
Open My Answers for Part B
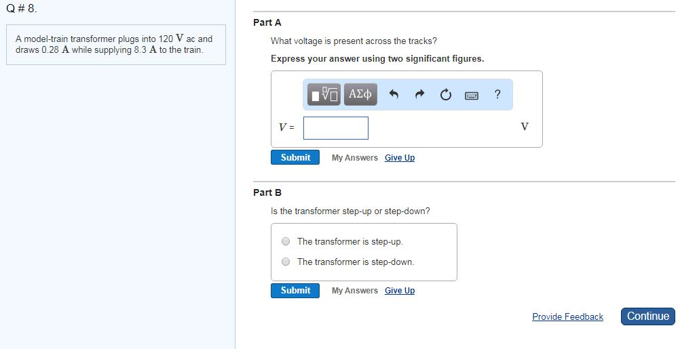click(354, 291)
